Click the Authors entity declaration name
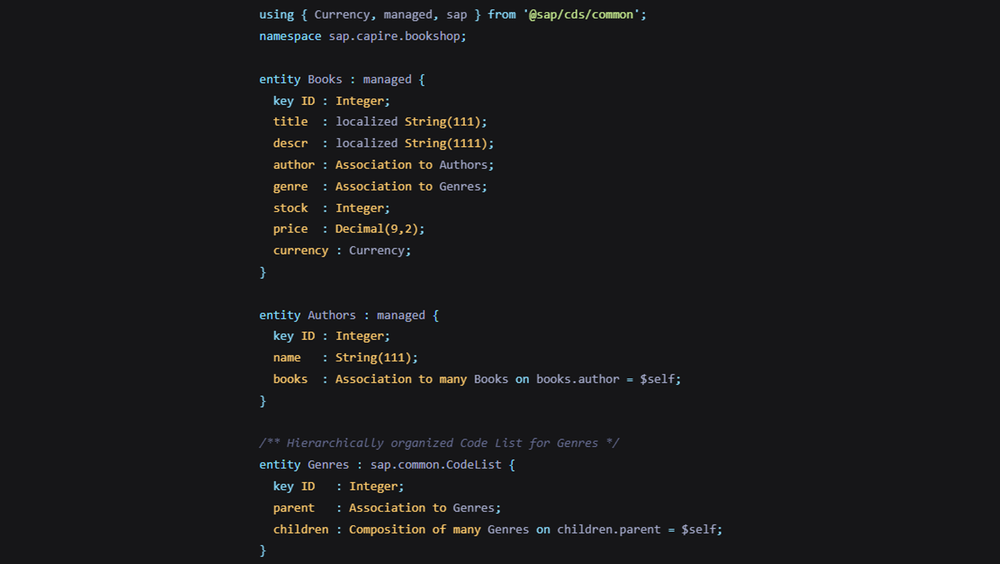This screenshot has height=564, width=1000. [x=332, y=315]
